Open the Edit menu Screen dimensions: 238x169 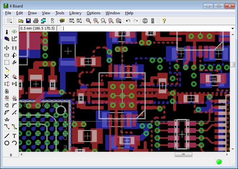point(20,13)
